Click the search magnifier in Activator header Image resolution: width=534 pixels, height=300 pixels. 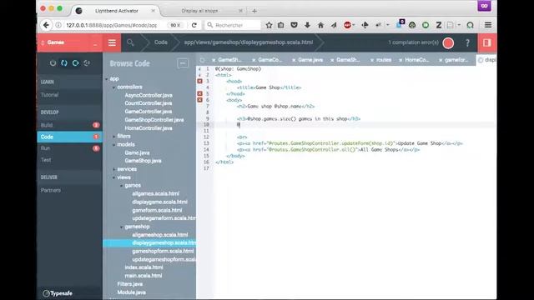tap(130, 42)
